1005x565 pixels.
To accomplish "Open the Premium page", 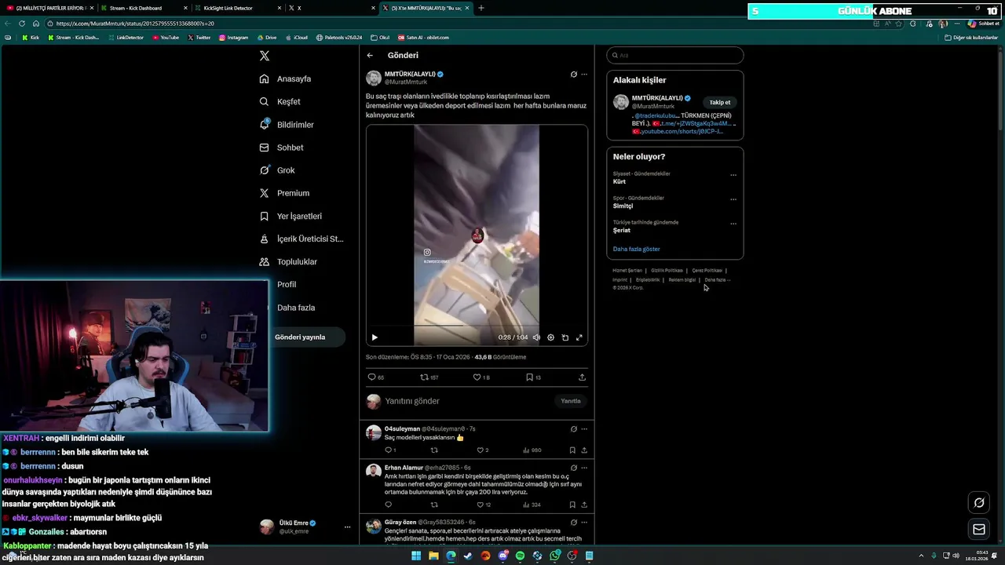I will [x=284, y=193].
